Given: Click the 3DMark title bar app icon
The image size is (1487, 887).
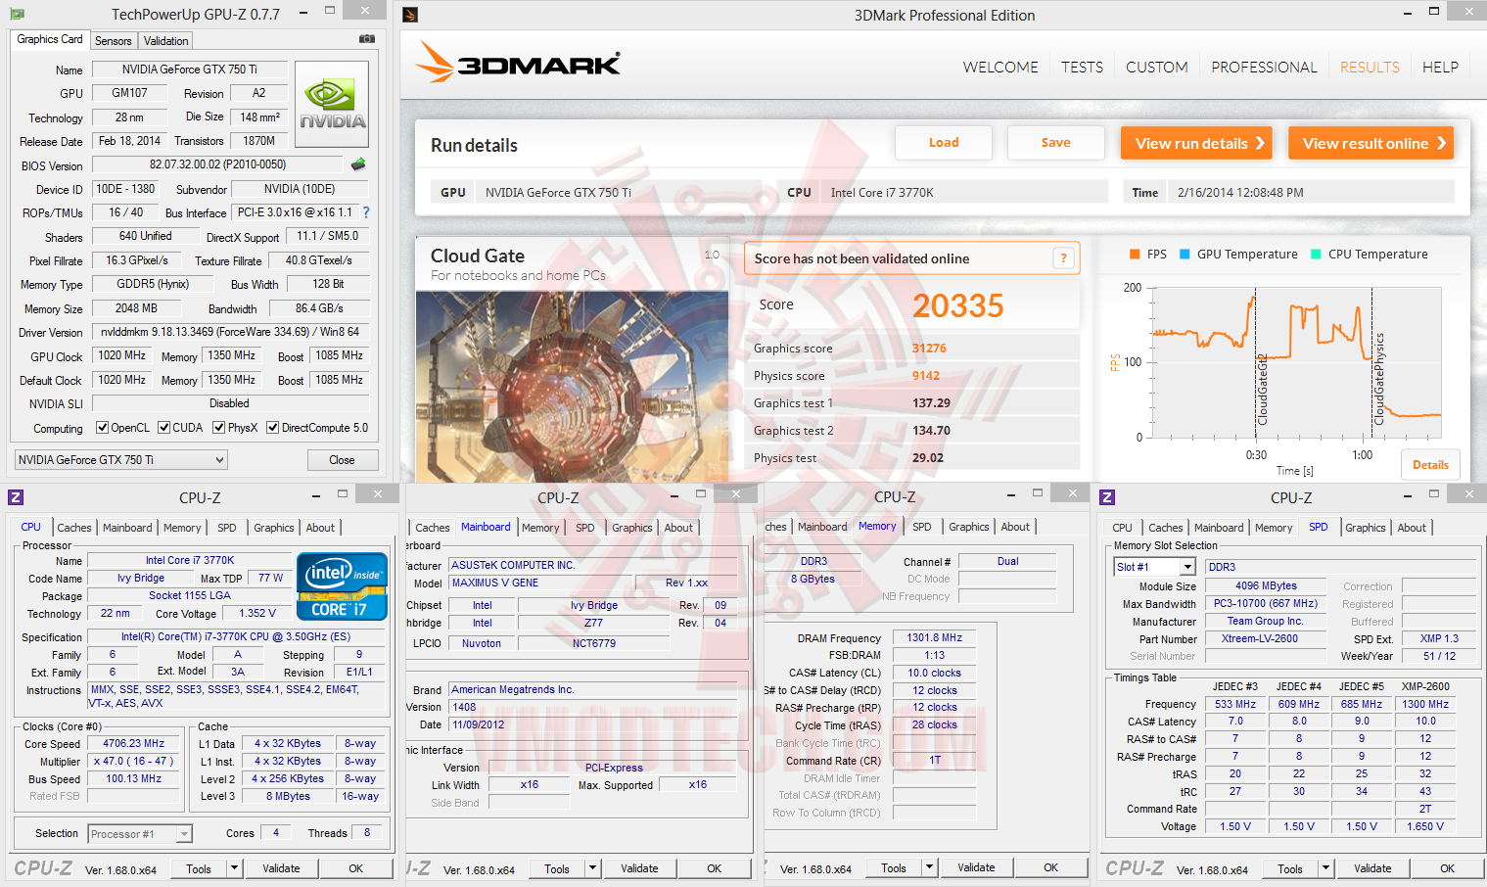Looking at the screenshot, I should point(410,15).
